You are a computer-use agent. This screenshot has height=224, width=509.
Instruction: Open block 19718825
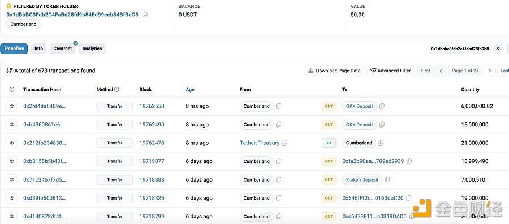point(152,198)
